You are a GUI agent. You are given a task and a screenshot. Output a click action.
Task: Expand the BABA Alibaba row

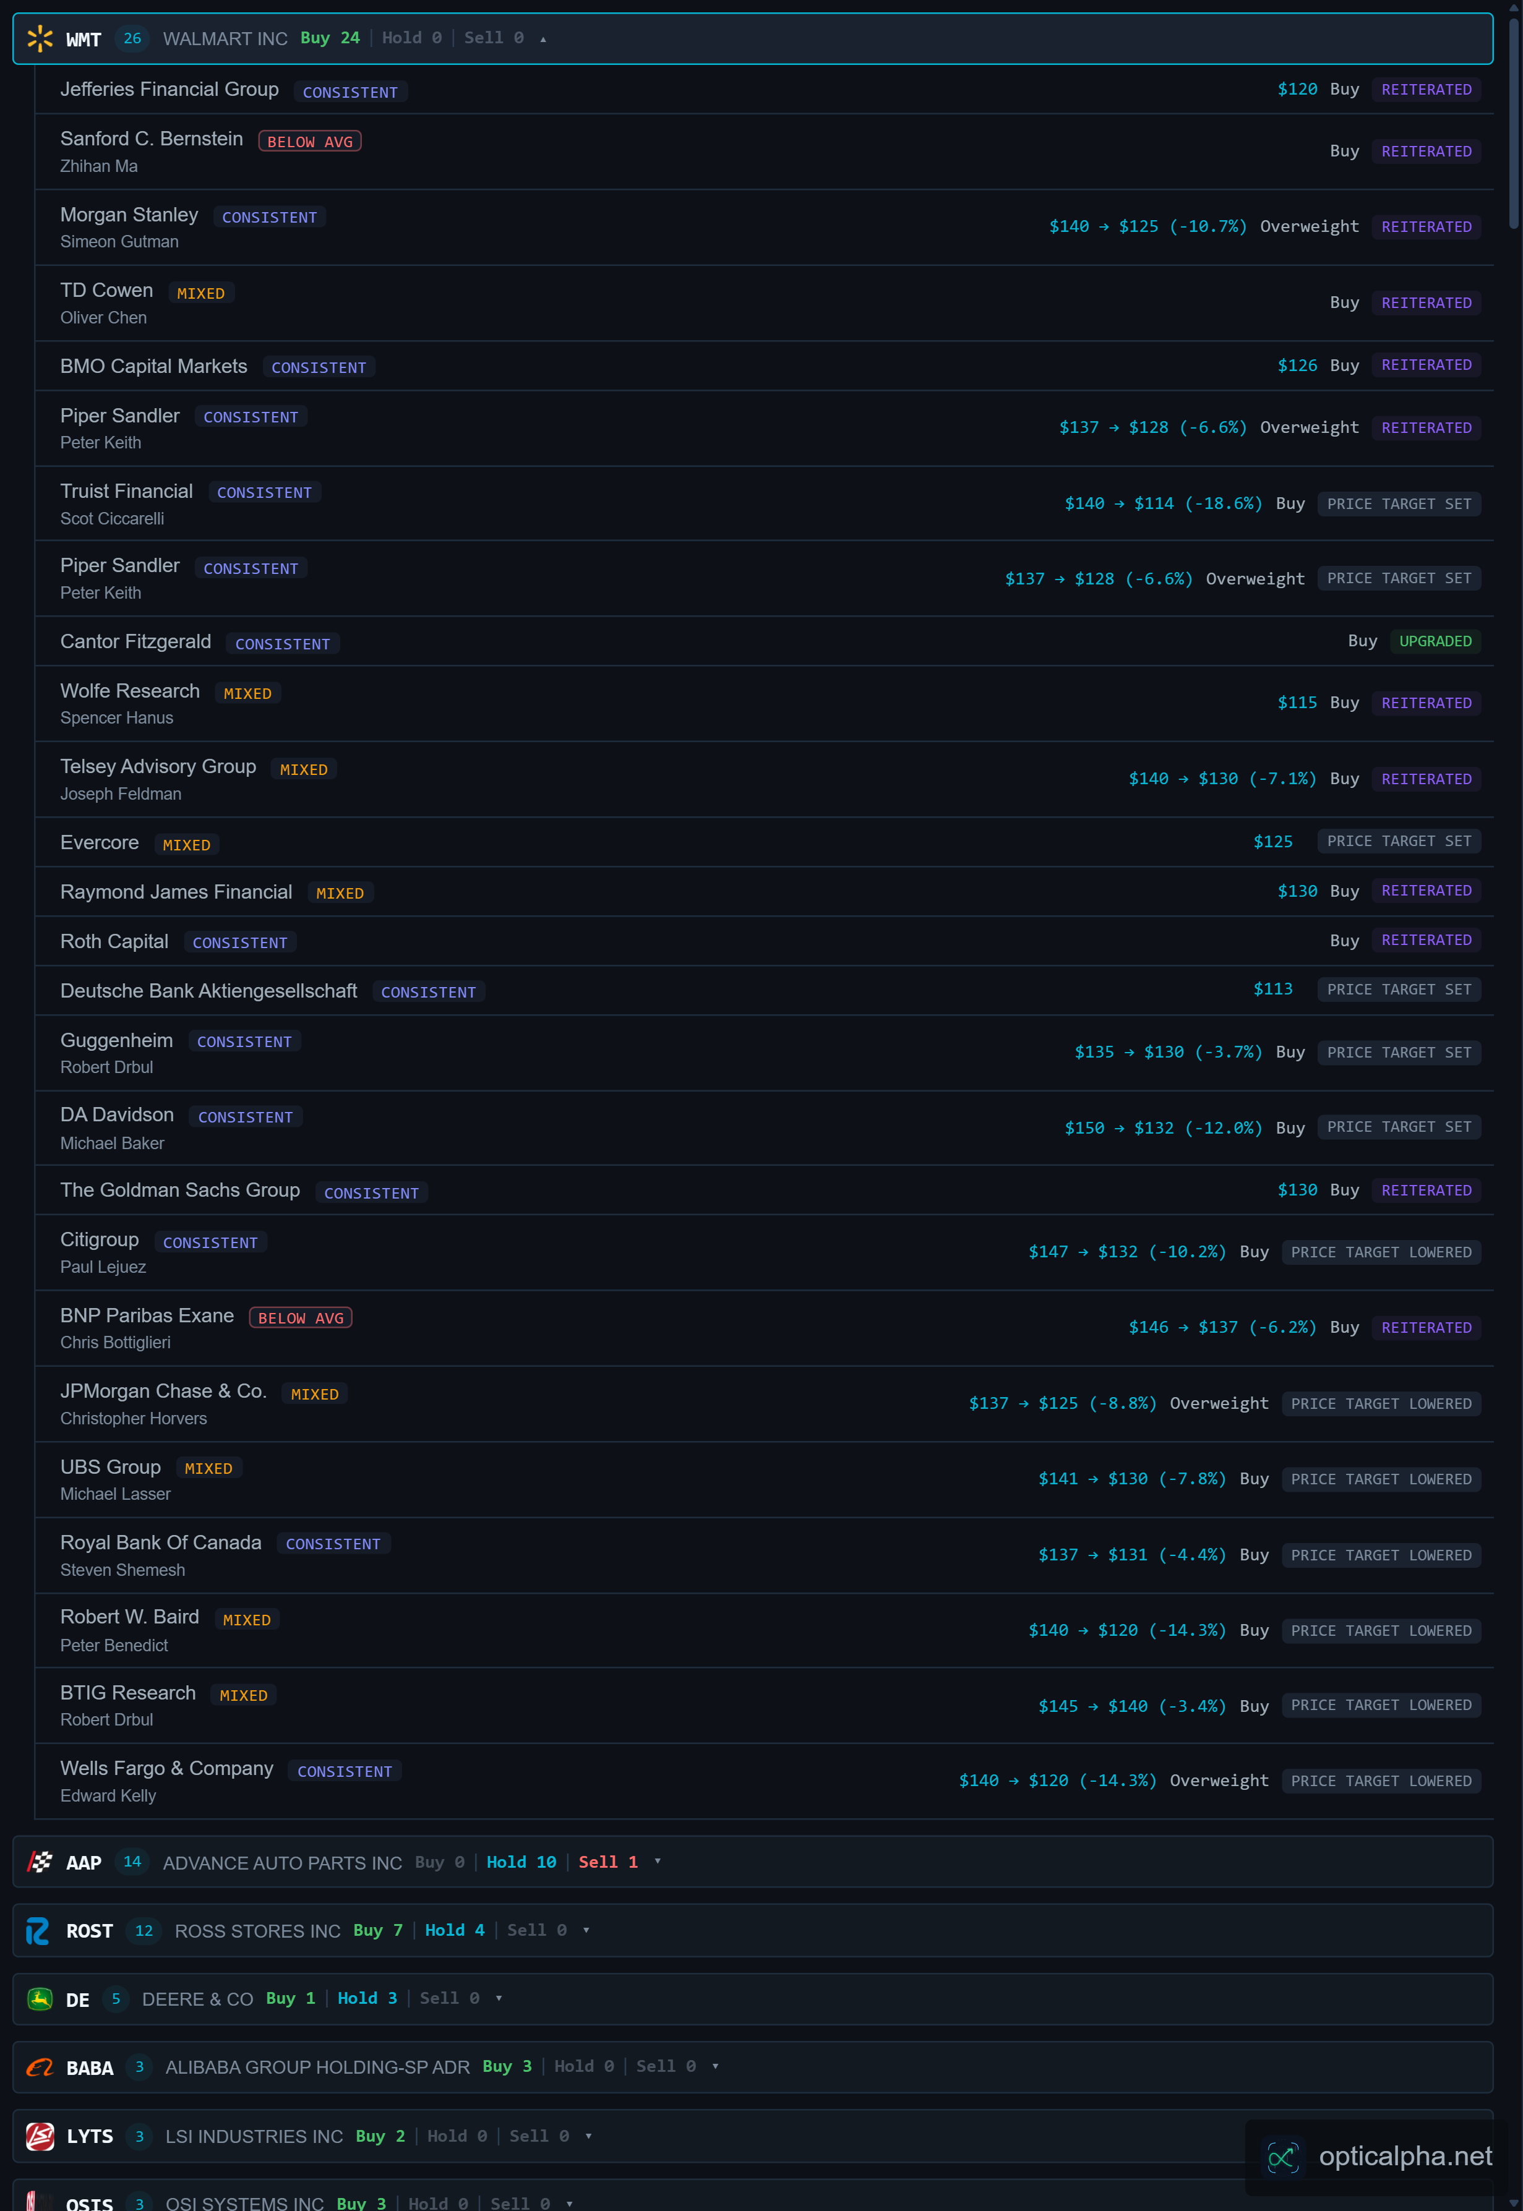714,2066
